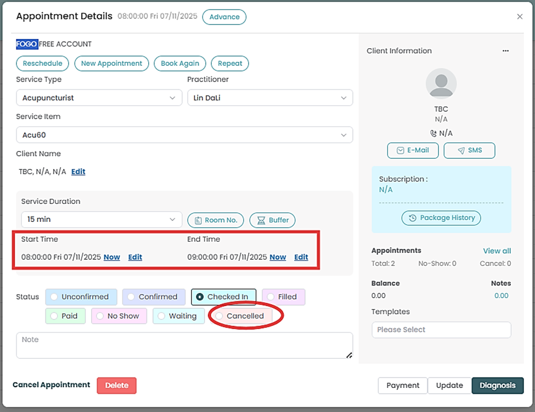Open the Practitioner dropdown showing Lin DaLi
Image resolution: width=535 pixels, height=412 pixels.
269,98
